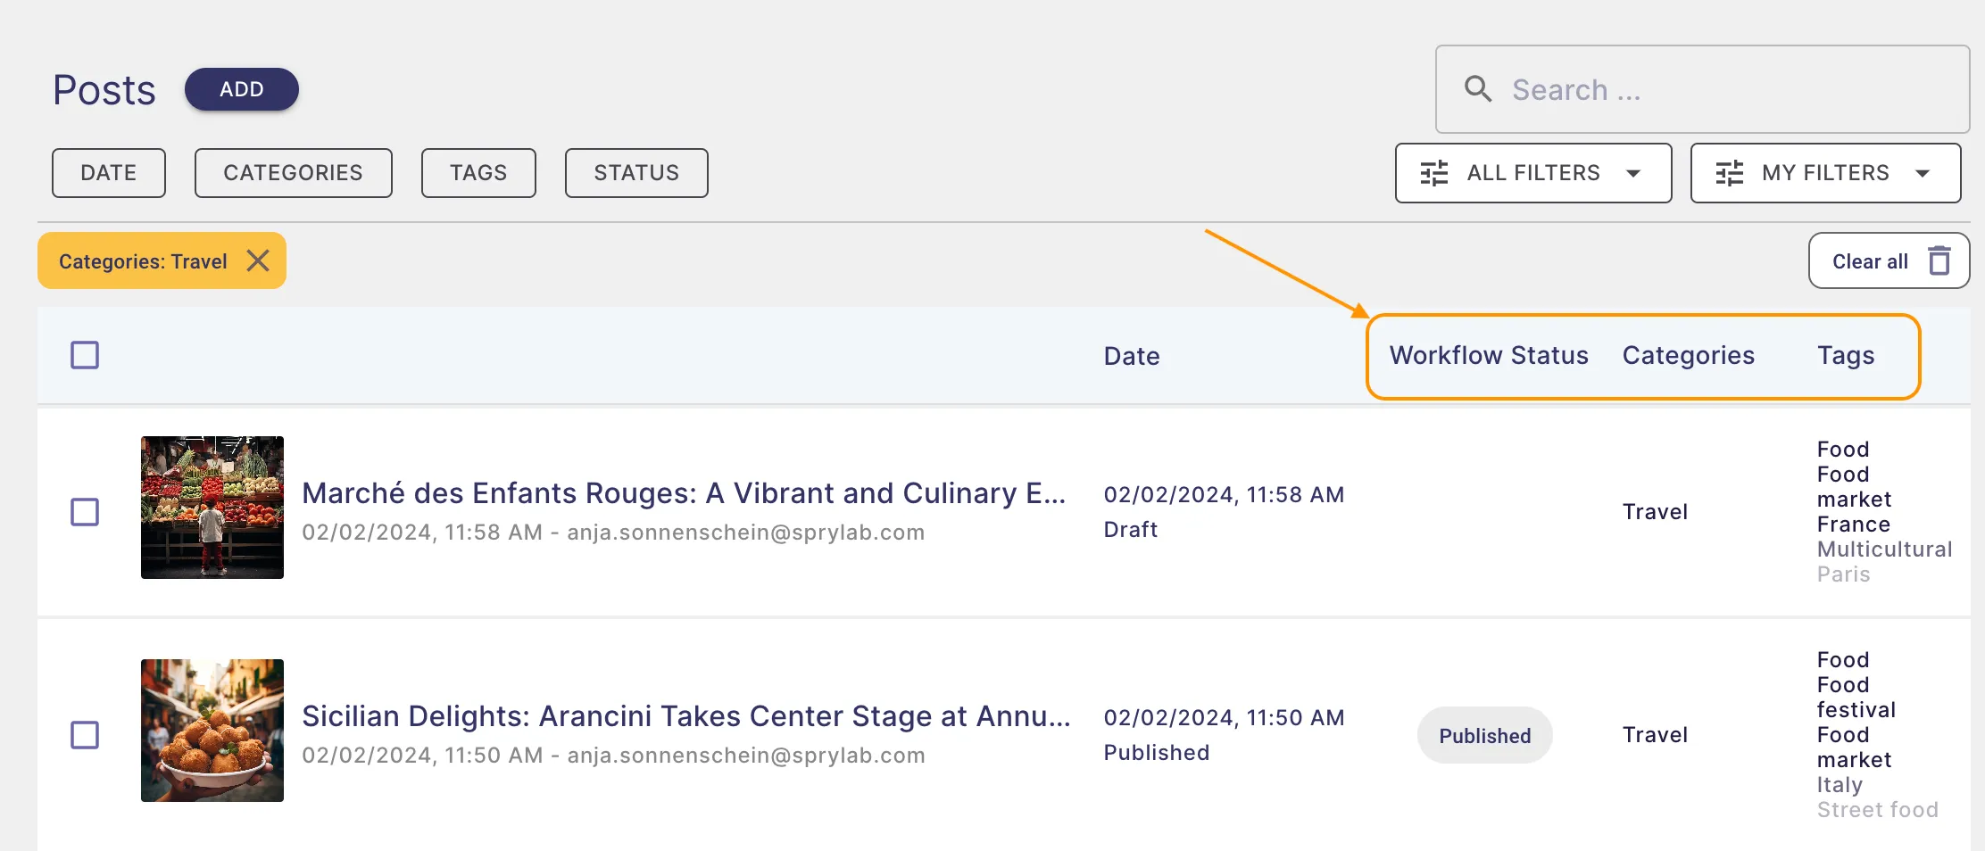Click the Posts page heading
The image size is (1985, 851).
[104, 90]
